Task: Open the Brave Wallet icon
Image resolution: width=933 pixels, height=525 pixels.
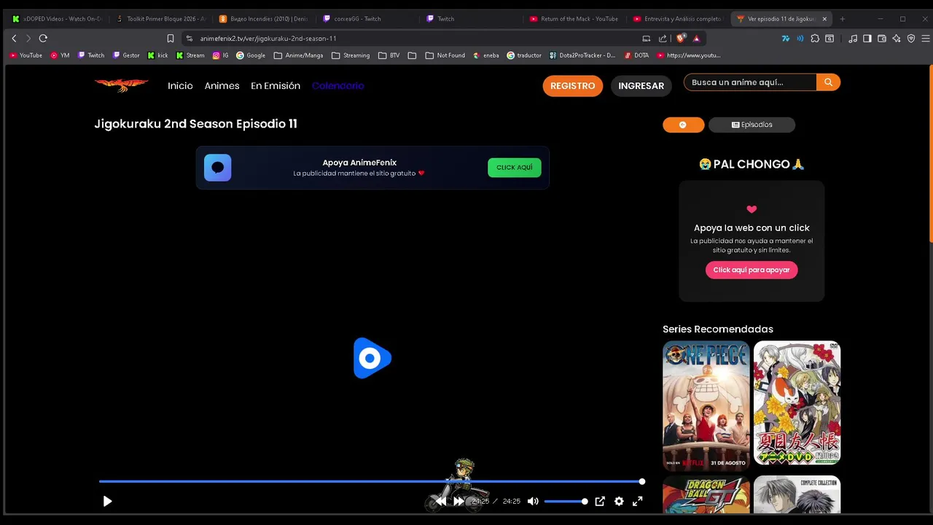Action: click(882, 39)
